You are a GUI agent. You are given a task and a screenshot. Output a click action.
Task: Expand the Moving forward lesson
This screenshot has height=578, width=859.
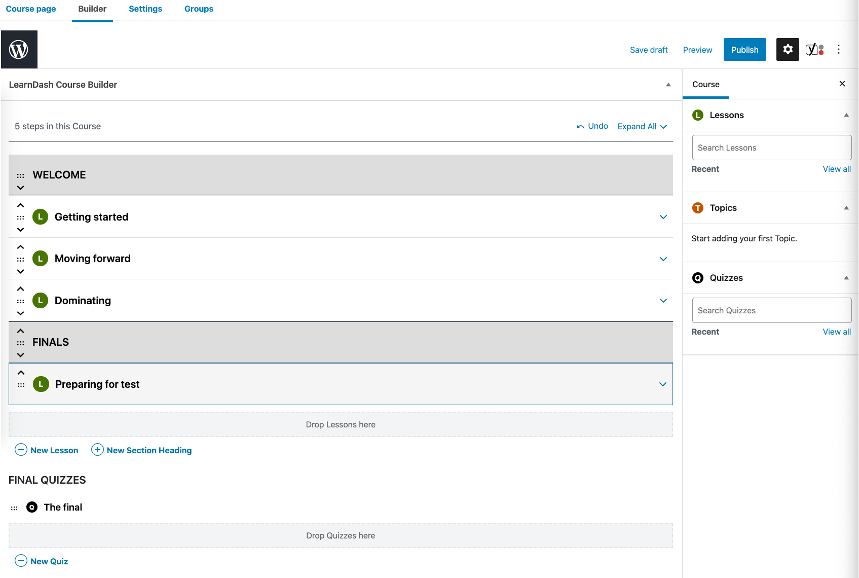[x=663, y=259]
